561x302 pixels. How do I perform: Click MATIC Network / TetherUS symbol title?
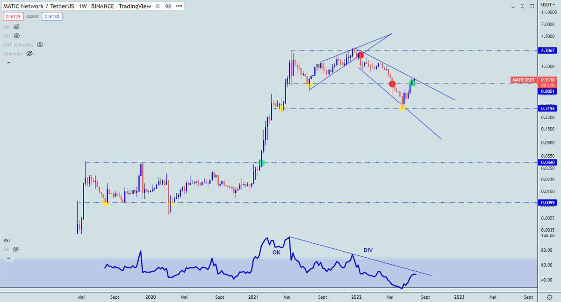click(38, 6)
